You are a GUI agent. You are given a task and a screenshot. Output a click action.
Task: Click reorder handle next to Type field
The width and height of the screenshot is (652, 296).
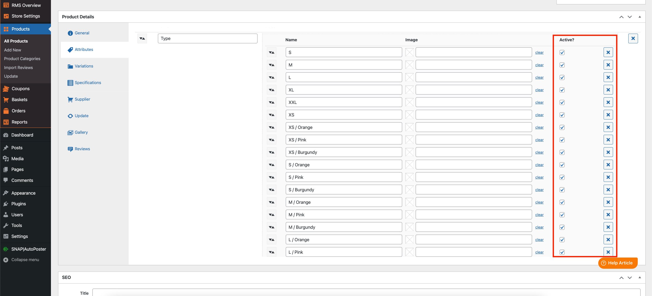coord(142,38)
